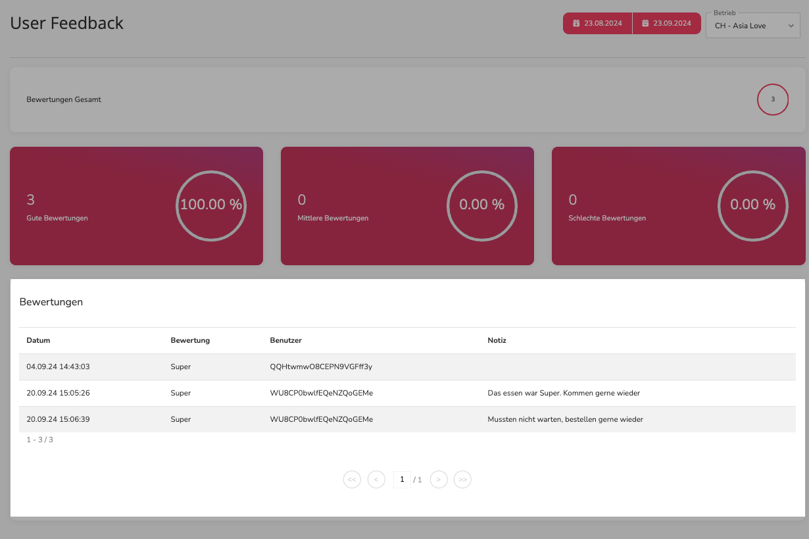
Task: Click the calendar icon beside 23.09.2024
Action: [x=645, y=23]
